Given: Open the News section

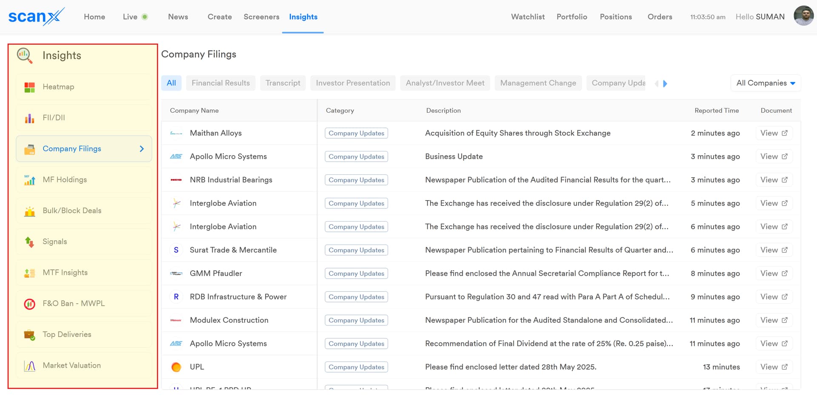Looking at the screenshot, I should [x=178, y=17].
